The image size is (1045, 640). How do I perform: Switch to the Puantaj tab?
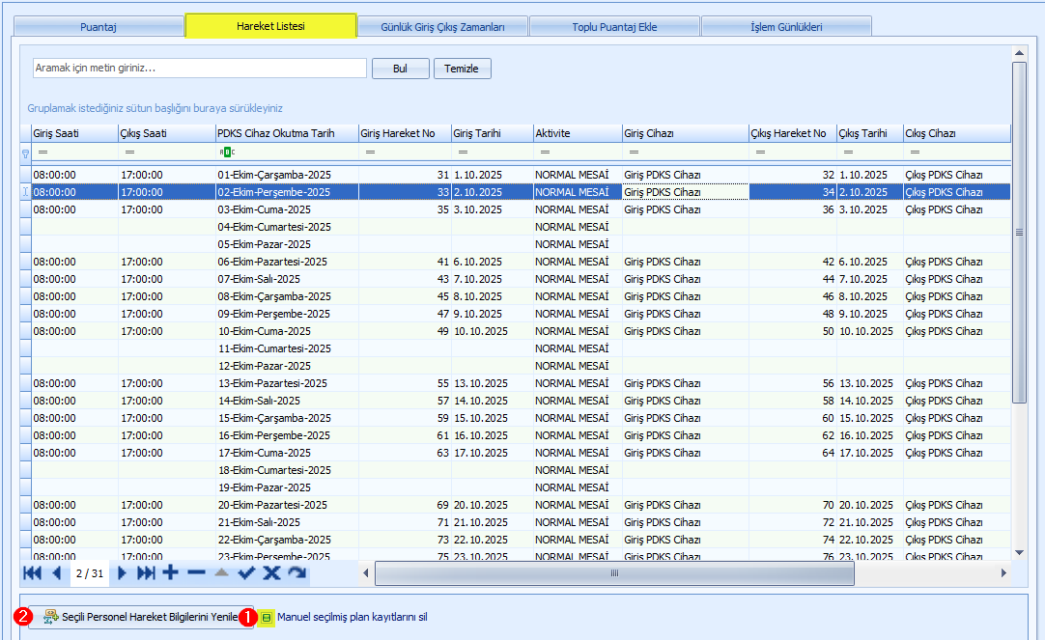tap(98, 27)
